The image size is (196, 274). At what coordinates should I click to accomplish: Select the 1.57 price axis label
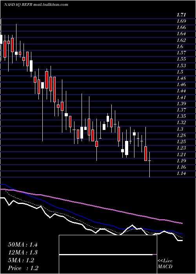pyautogui.click(x=181, y=52)
